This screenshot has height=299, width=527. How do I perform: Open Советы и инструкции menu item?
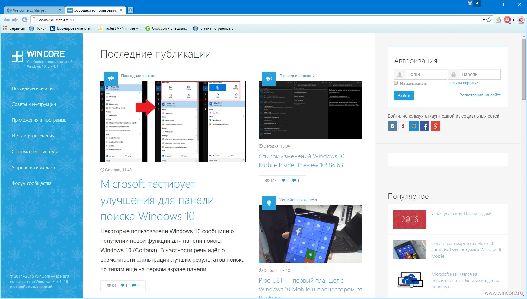click(34, 104)
